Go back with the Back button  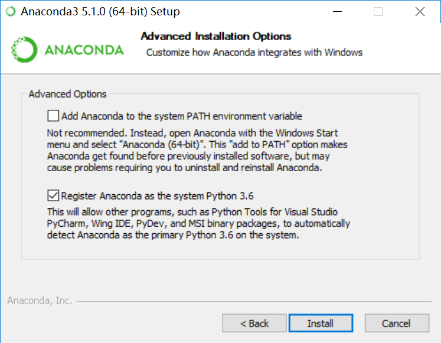pyautogui.click(x=254, y=324)
